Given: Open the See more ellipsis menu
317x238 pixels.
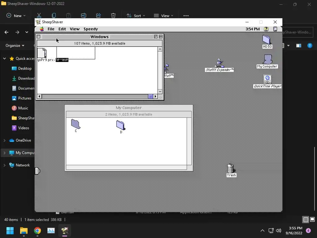Looking at the screenshot, I should click(186, 15).
